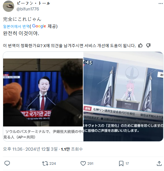Bookmark the tweet with 17 bookmarks
This screenshot has height=171, width=164.
click(x=121, y=163)
